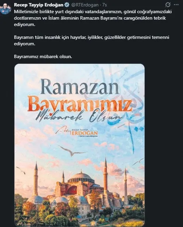Click the small seagull at the left edge

[x=21, y=170]
